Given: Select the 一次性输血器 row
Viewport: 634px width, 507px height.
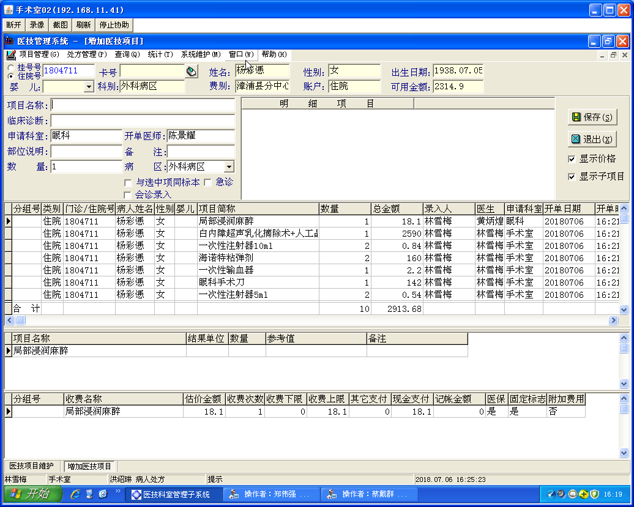Looking at the screenshot, I should [311, 270].
